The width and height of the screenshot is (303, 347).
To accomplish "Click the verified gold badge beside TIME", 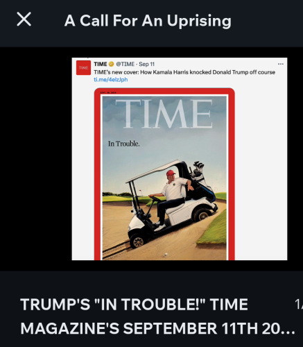I will click(x=112, y=64).
